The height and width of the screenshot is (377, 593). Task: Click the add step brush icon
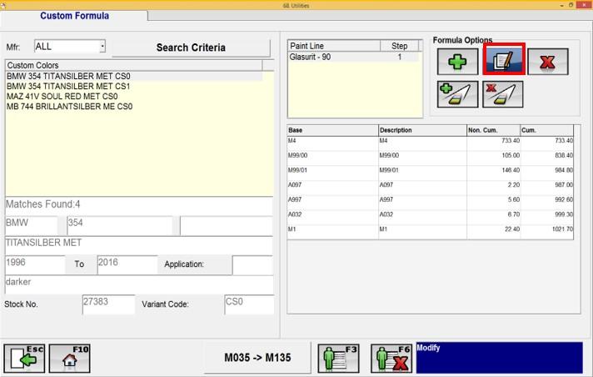pos(457,94)
